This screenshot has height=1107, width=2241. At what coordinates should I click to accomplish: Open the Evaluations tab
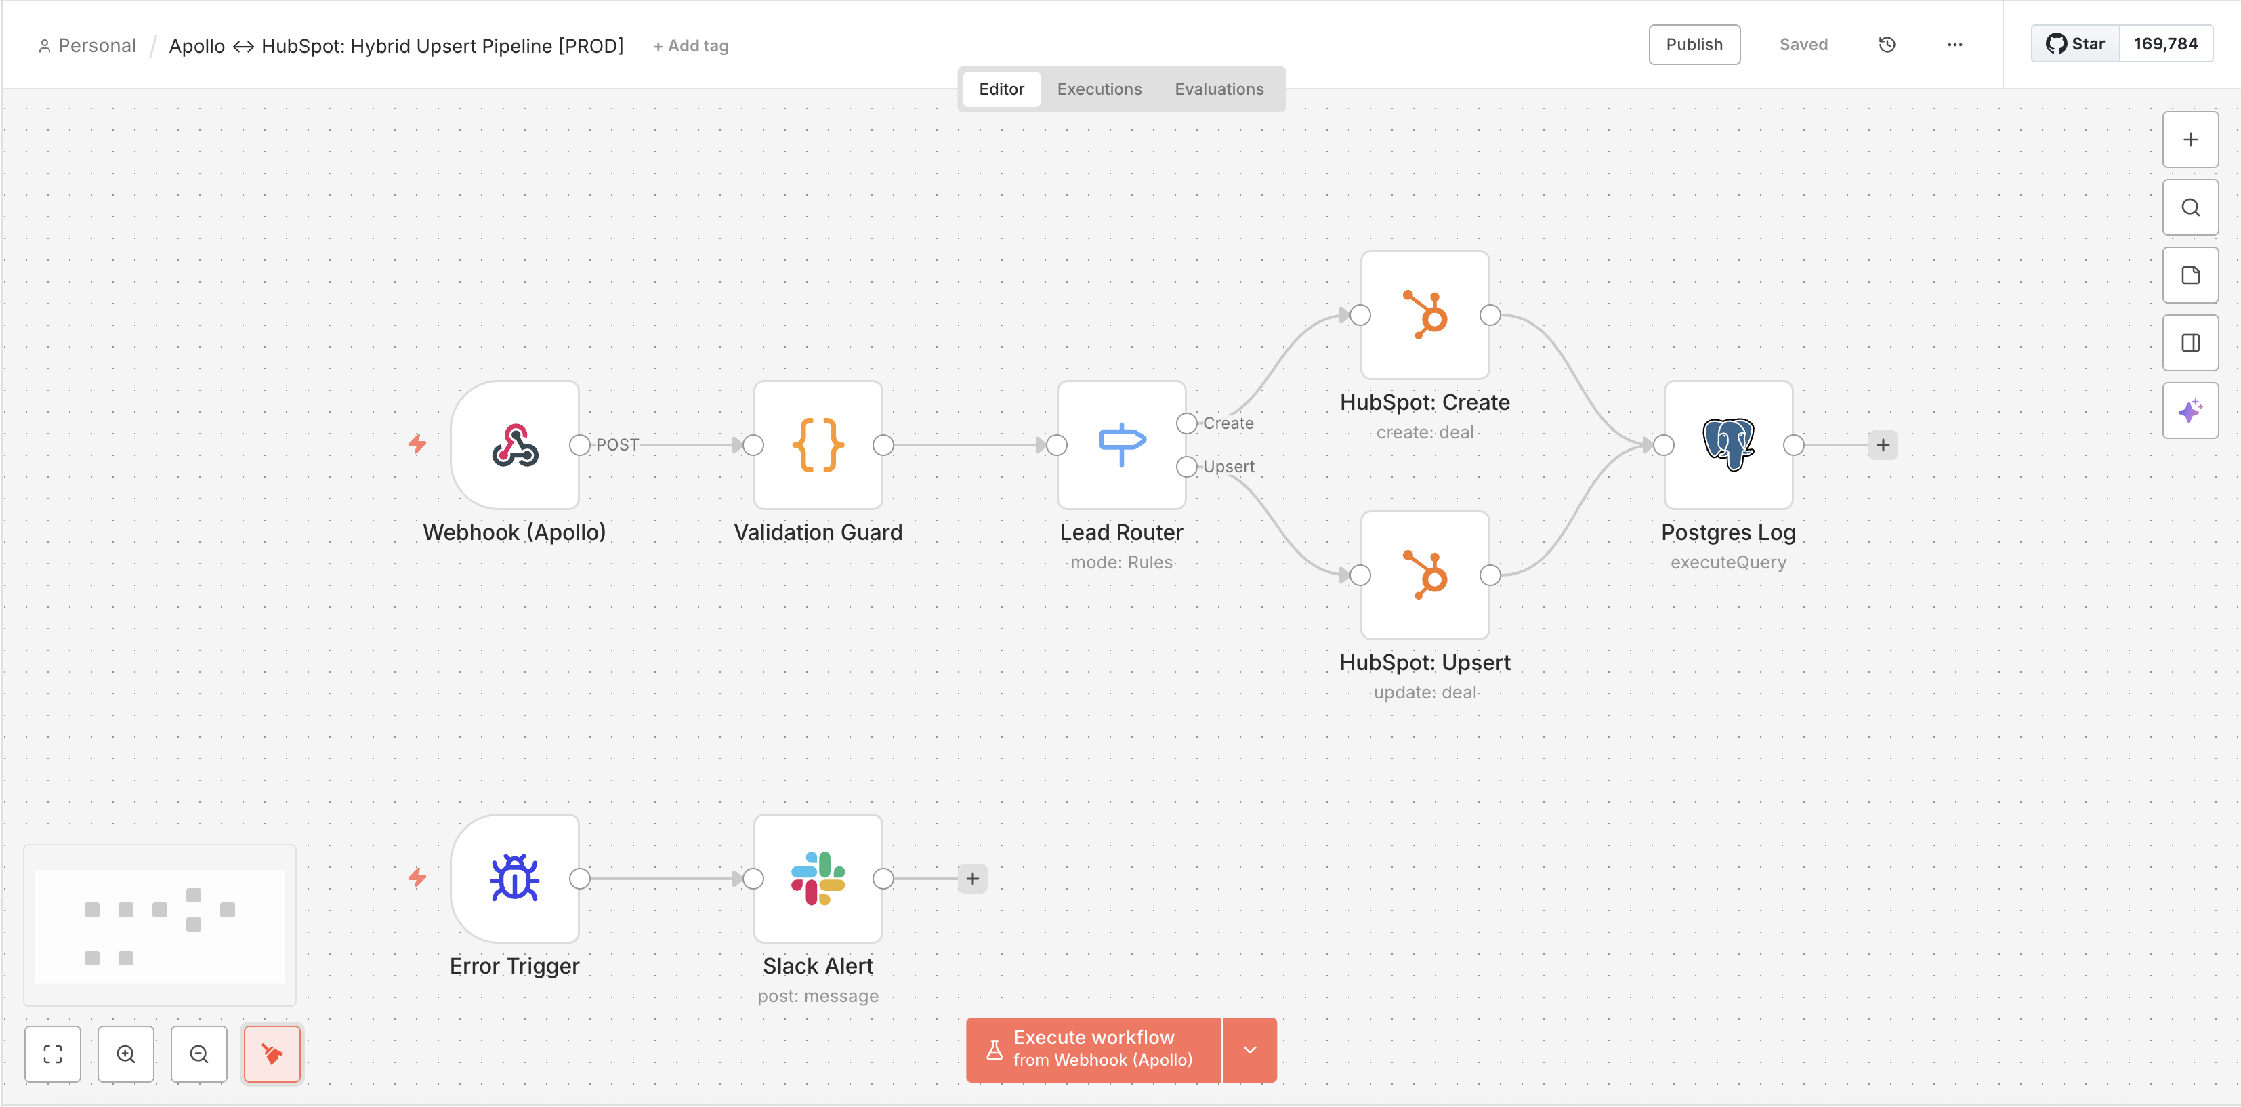[1218, 89]
